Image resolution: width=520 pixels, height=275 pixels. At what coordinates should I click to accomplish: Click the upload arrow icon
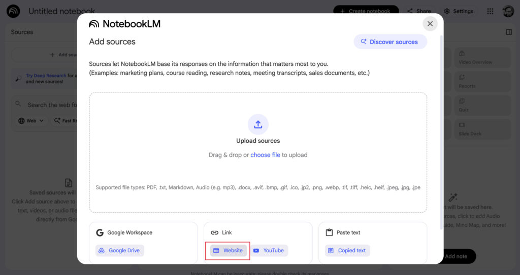tap(258, 124)
